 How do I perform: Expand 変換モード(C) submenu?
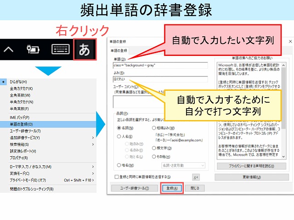[x=48, y=173]
